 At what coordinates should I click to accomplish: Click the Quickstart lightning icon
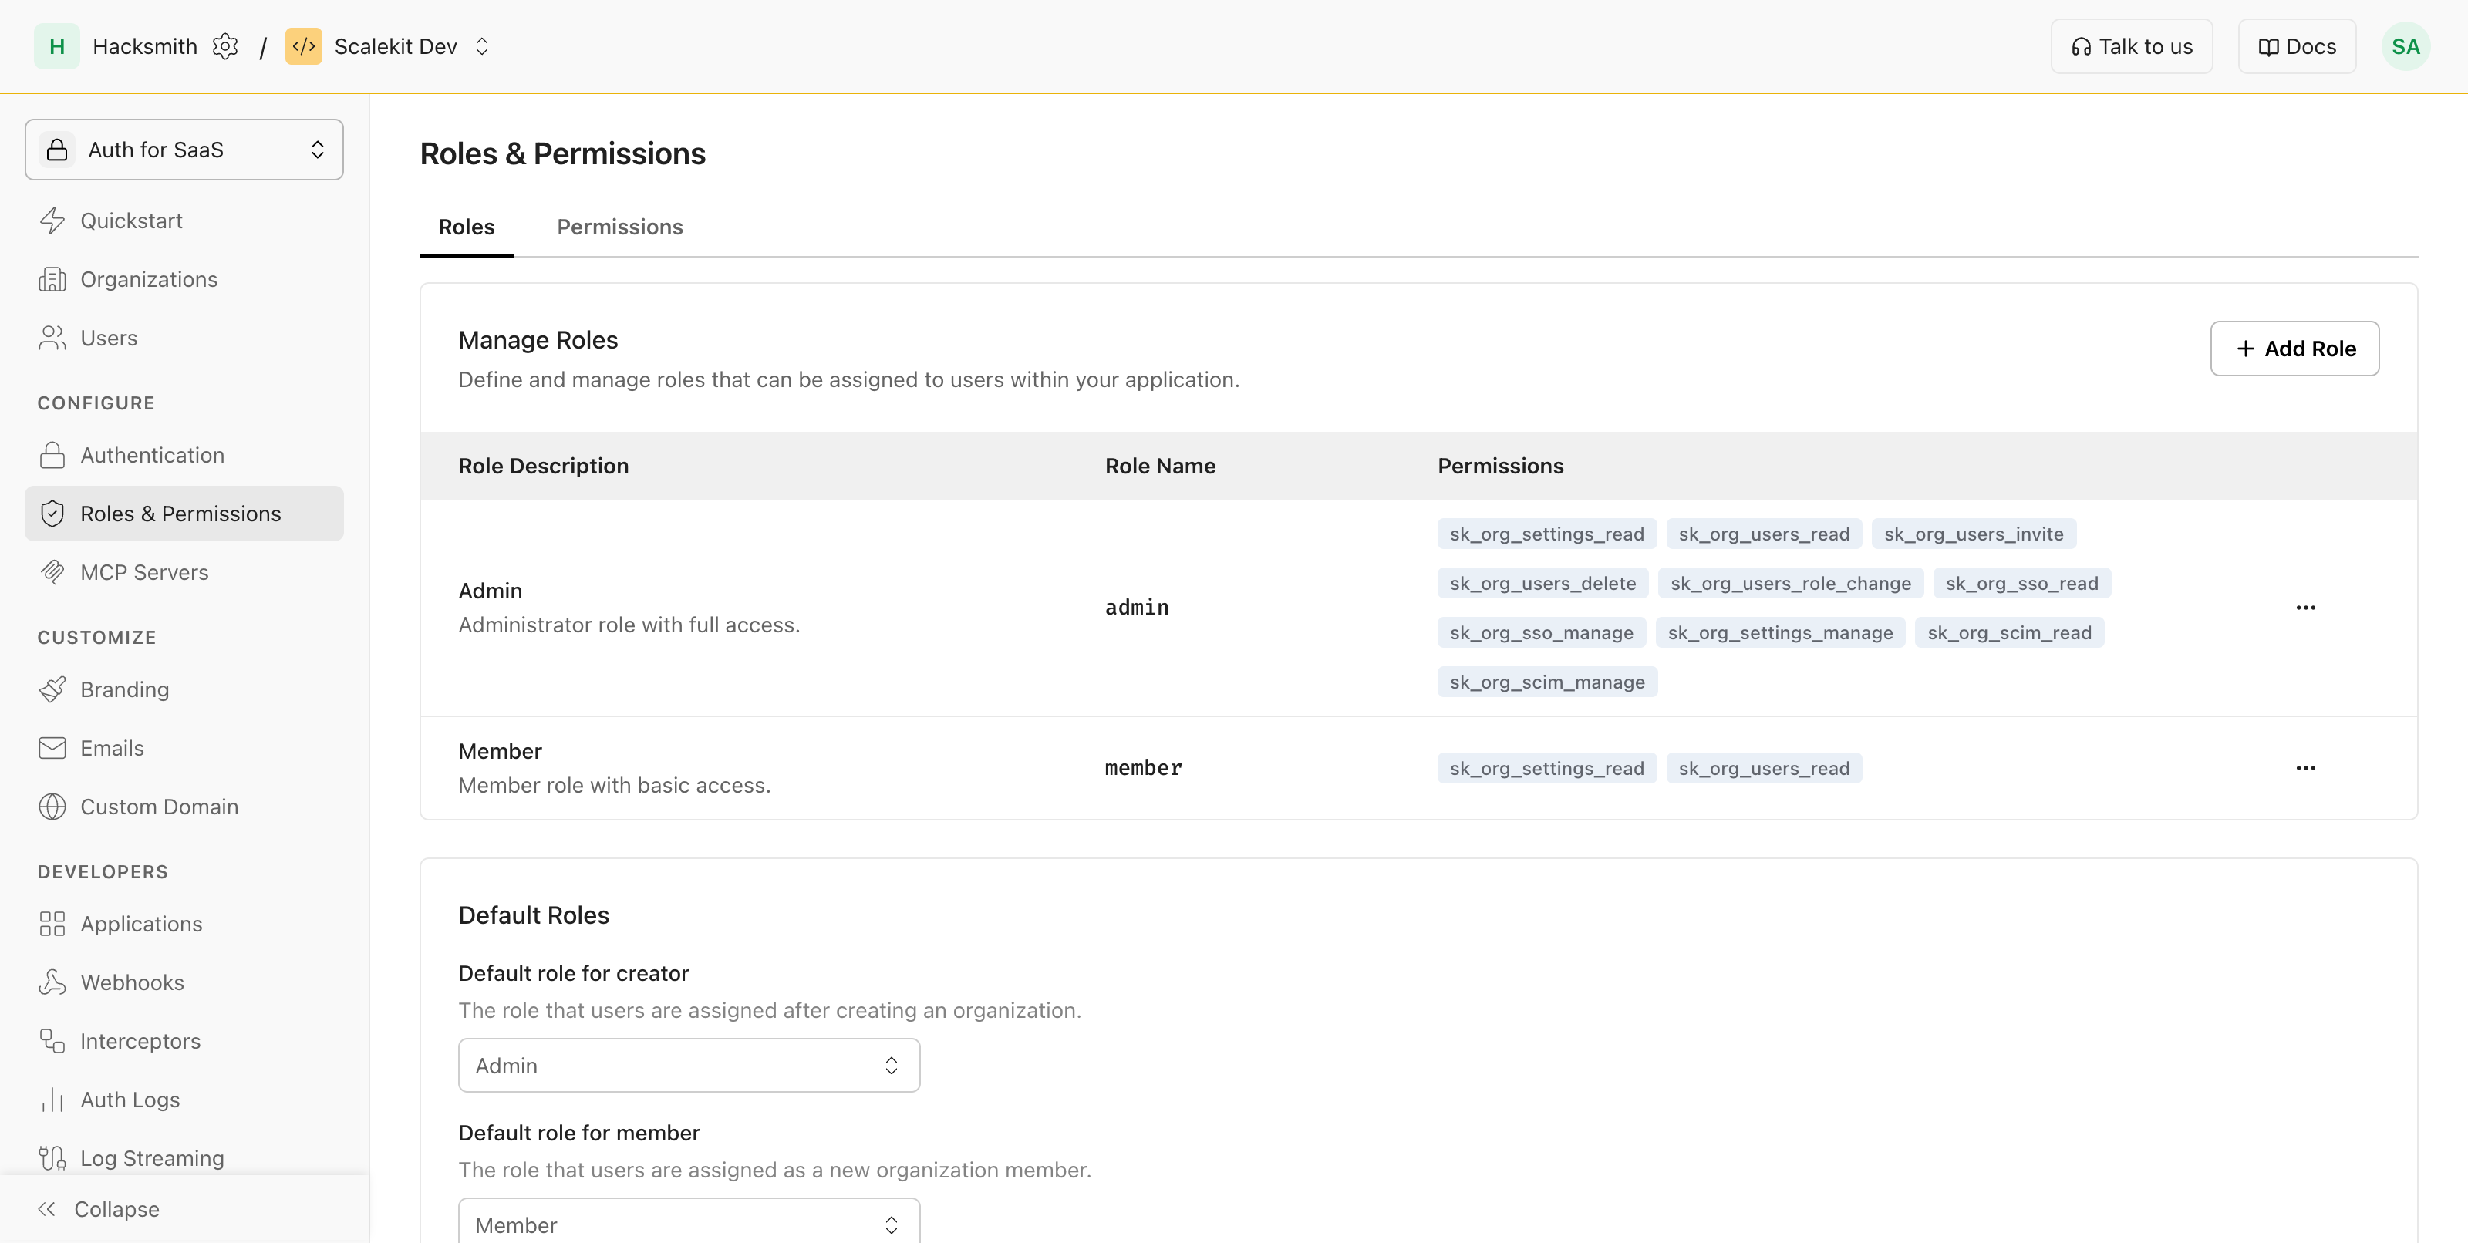(x=52, y=221)
